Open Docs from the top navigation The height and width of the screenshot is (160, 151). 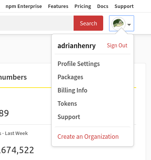(x=103, y=6)
